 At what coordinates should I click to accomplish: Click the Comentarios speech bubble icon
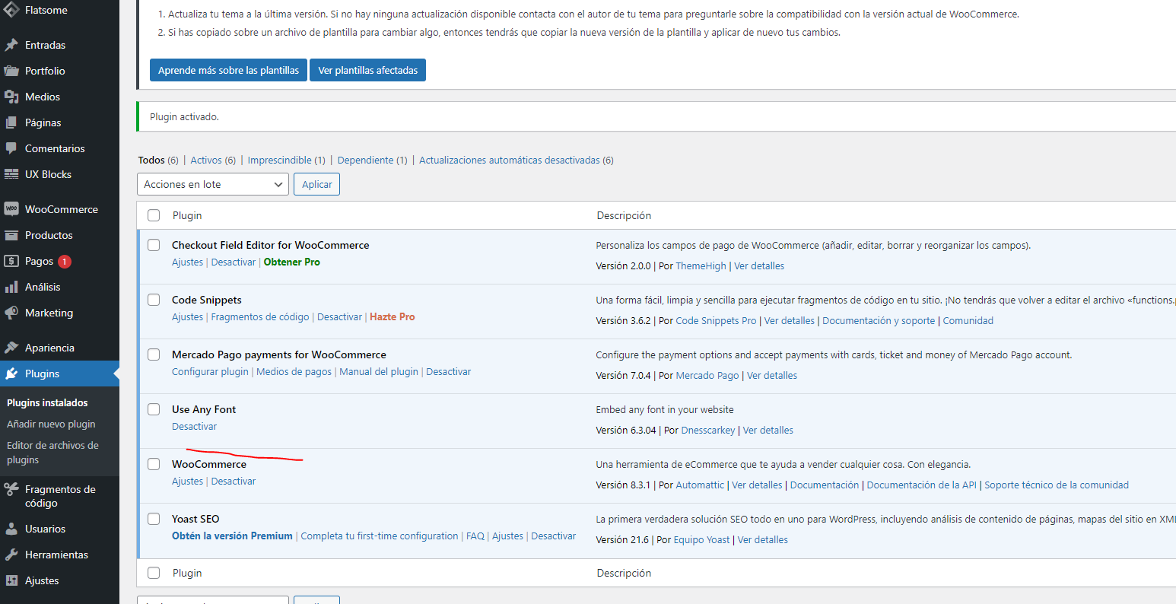(11, 148)
